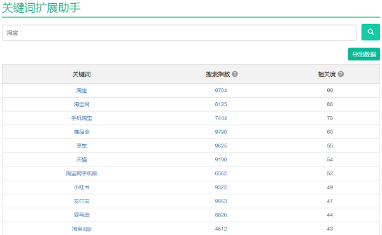Screen dimensions: 382x235
Task: Open the 天猫 keyword link
Action: point(81,159)
